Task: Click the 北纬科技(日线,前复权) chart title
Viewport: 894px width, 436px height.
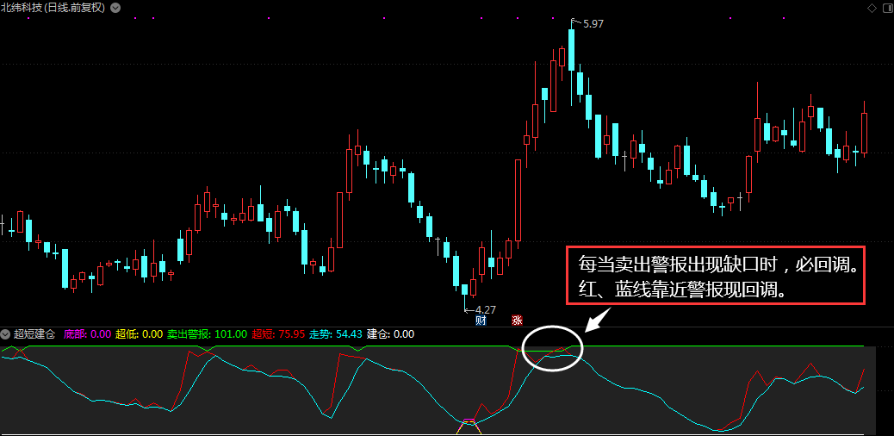Action: (53, 8)
